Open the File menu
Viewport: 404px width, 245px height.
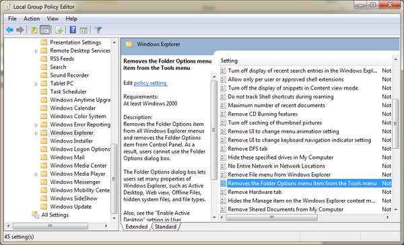tap(12, 19)
